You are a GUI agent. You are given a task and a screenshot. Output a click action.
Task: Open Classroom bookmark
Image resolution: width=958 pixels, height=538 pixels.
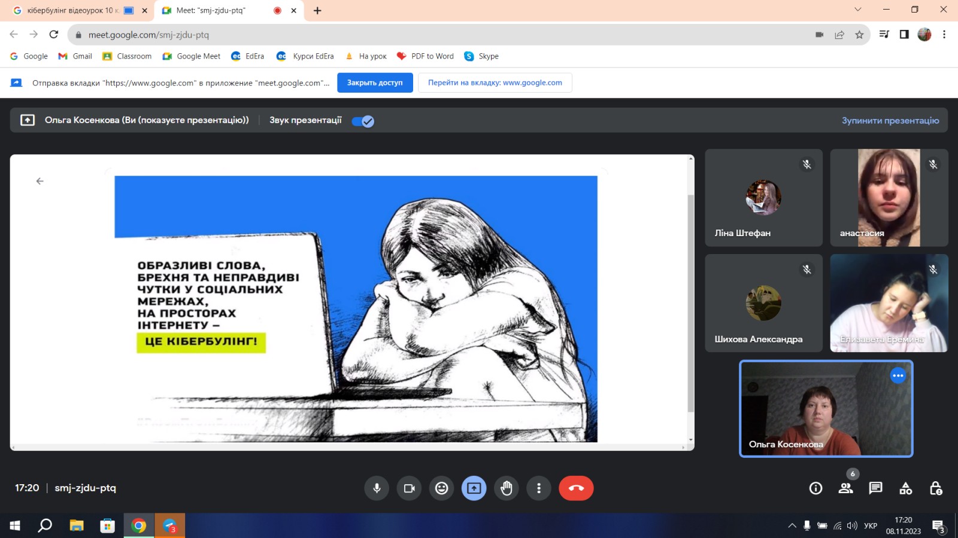127,56
